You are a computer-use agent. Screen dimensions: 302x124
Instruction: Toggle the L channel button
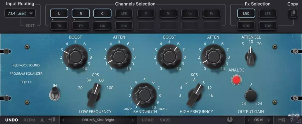59,14
